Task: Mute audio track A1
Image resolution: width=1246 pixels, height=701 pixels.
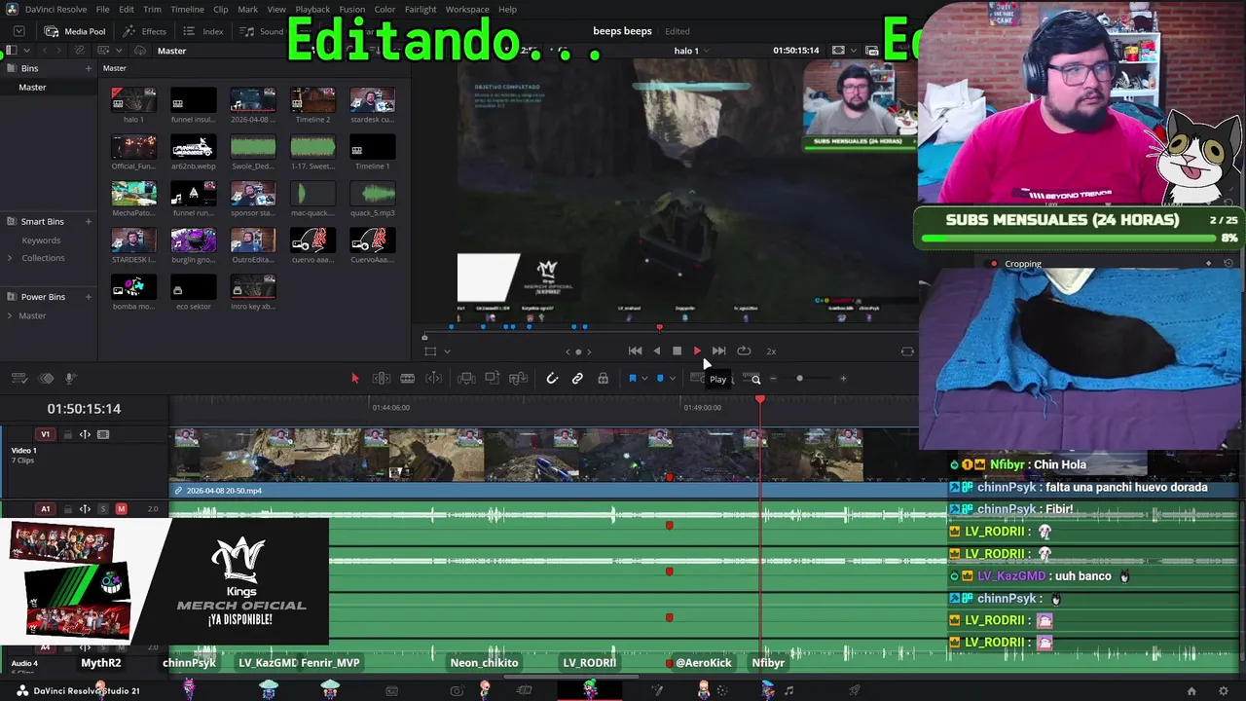Action: 121,509
